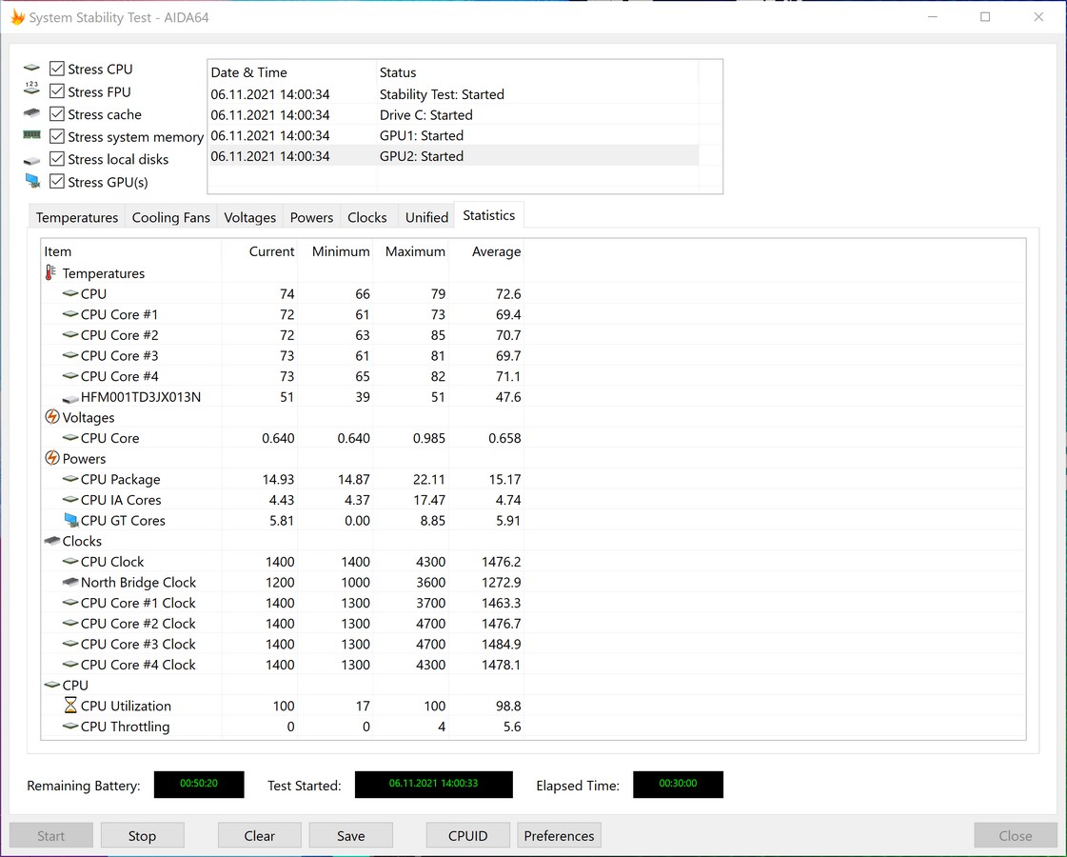This screenshot has width=1067, height=857.
Task: Click the 123 icon beside Stress FPU
Action: (32, 88)
